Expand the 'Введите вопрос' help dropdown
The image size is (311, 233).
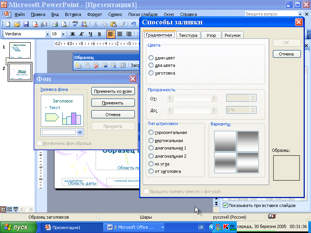[x=300, y=14]
